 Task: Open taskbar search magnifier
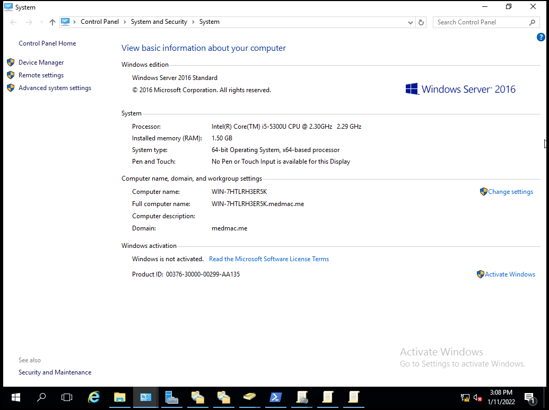click(41, 397)
